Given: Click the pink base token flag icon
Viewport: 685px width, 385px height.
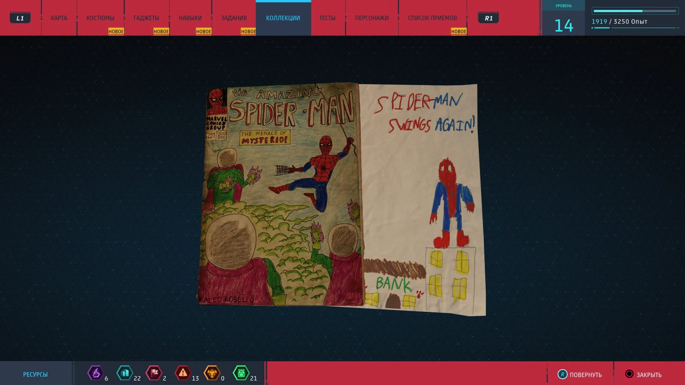Looking at the screenshot, I should 154,373.
